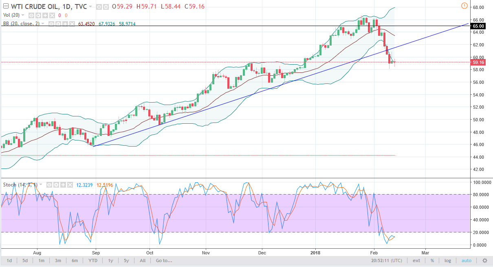Open Stoch indicator settings gear
The width and height of the screenshot is (493, 267).
56,185
